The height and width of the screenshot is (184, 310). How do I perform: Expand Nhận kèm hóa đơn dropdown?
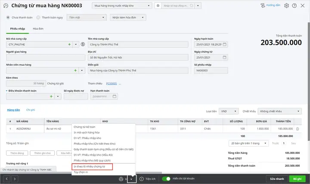click(x=128, y=17)
